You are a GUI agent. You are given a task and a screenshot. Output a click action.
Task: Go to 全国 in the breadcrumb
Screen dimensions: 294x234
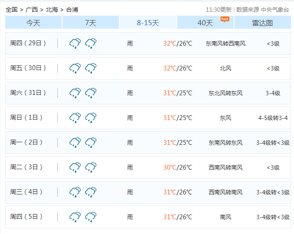pyautogui.click(x=11, y=9)
